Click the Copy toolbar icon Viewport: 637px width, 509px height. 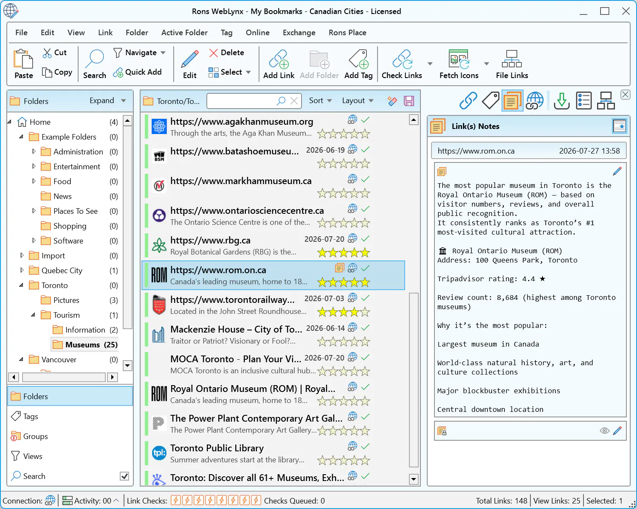pyautogui.click(x=57, y=72)
